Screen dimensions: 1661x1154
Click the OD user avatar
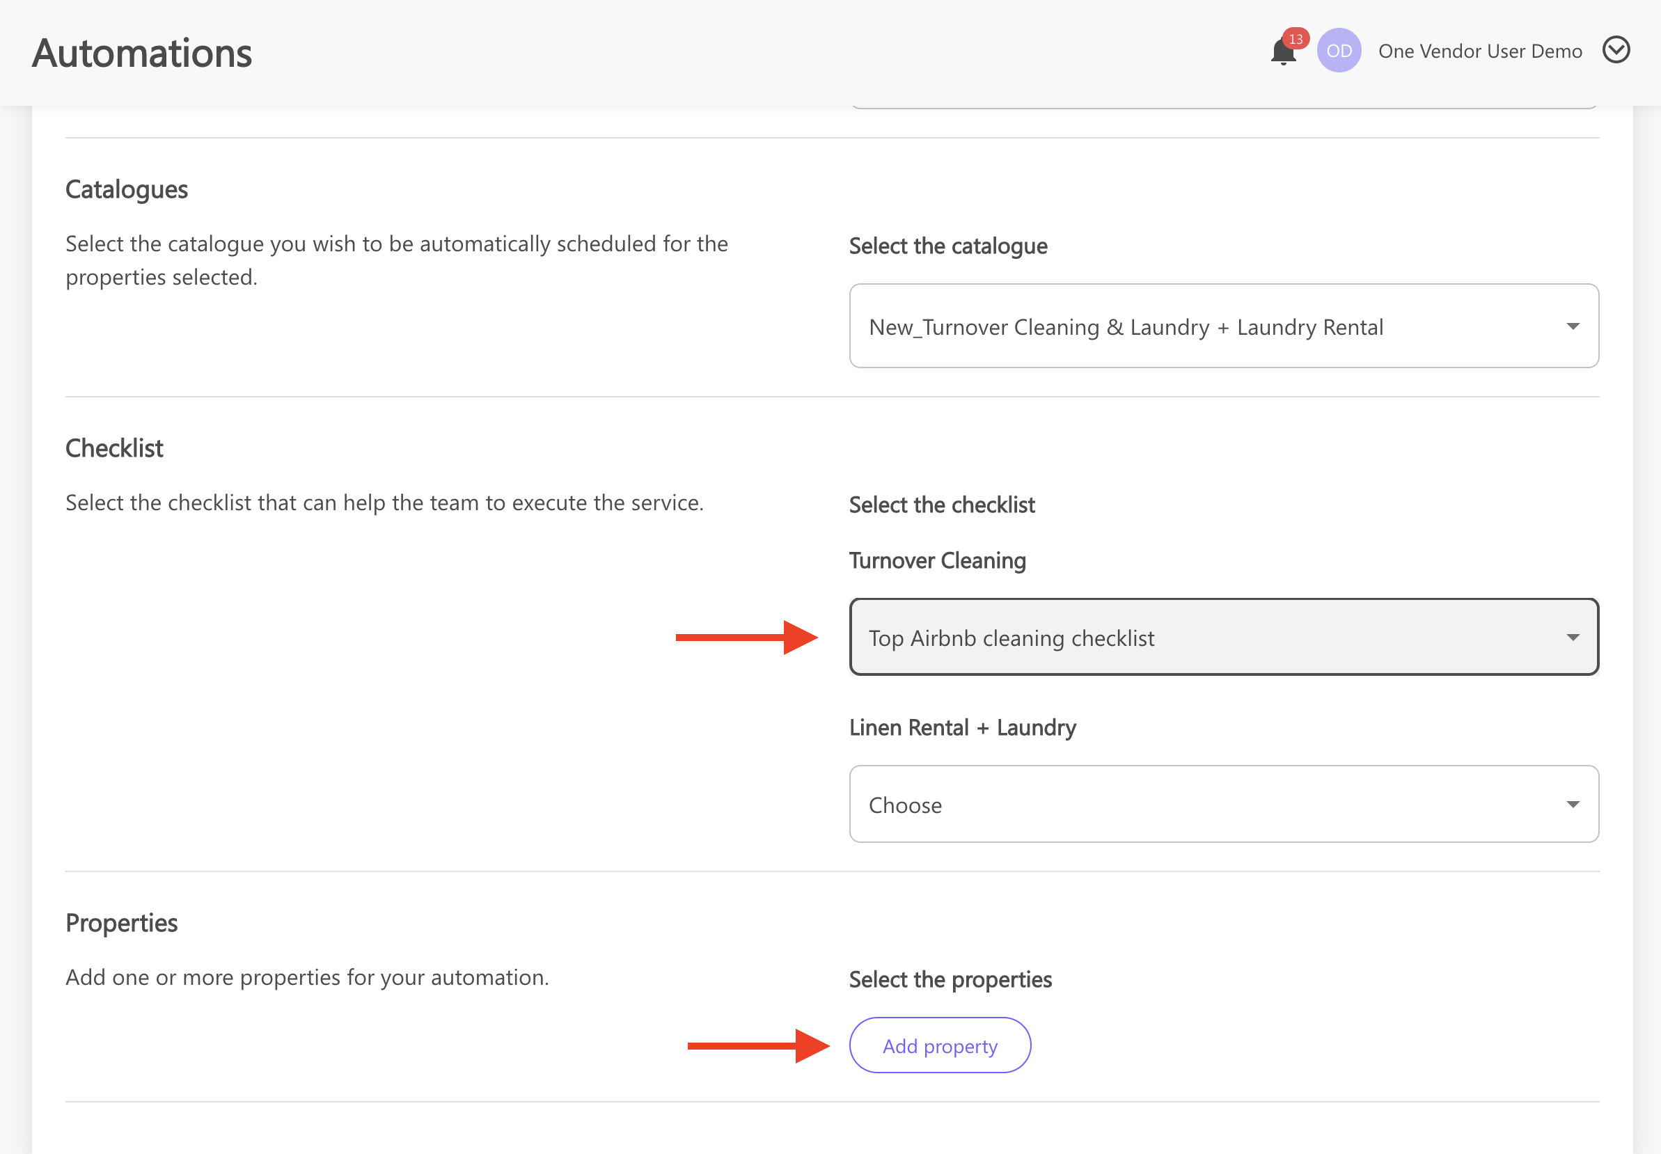[x=1339, y=51]
